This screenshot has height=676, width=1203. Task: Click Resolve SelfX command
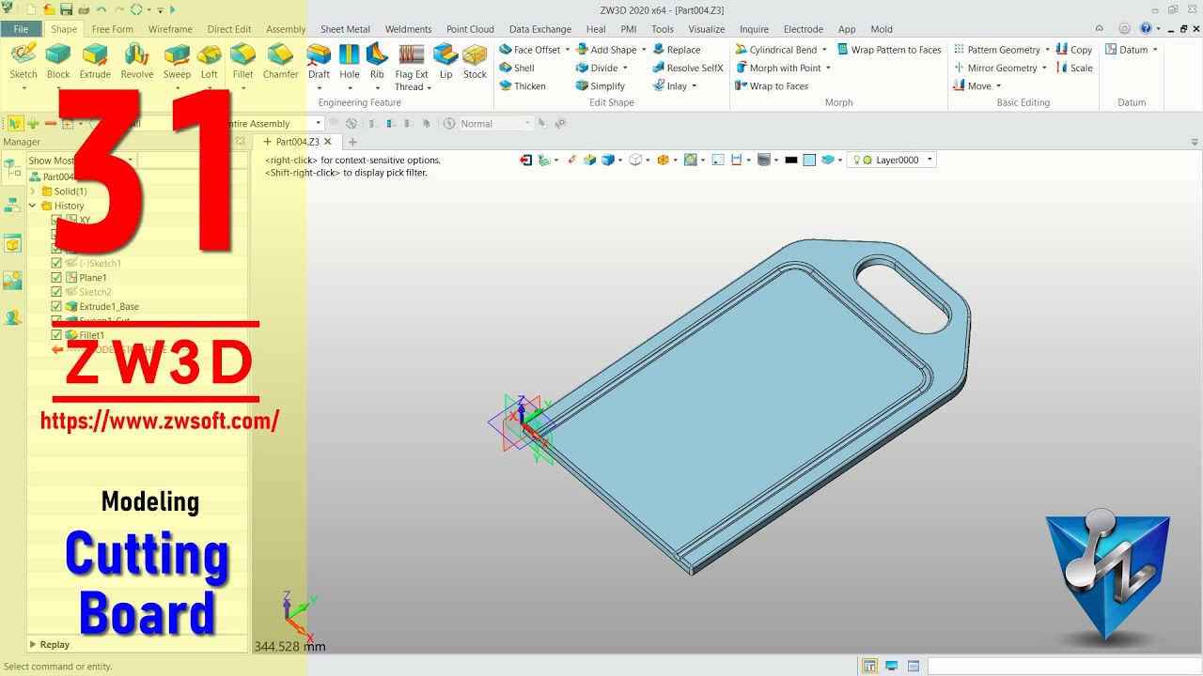coord(688,68)
